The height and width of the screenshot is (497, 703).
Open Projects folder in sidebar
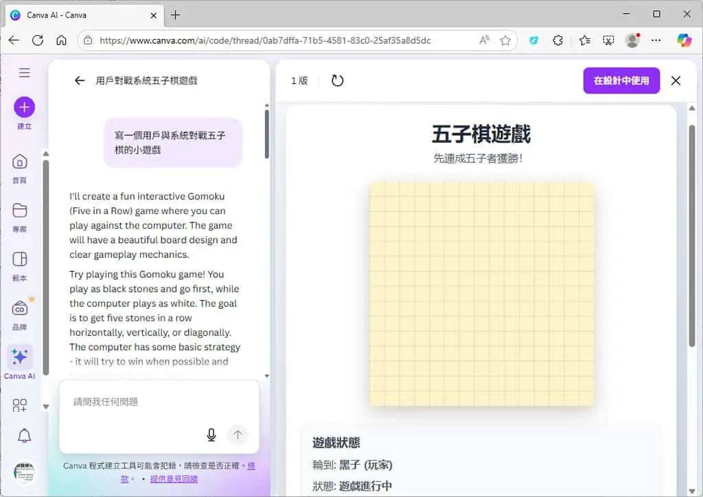click(20, 217)
